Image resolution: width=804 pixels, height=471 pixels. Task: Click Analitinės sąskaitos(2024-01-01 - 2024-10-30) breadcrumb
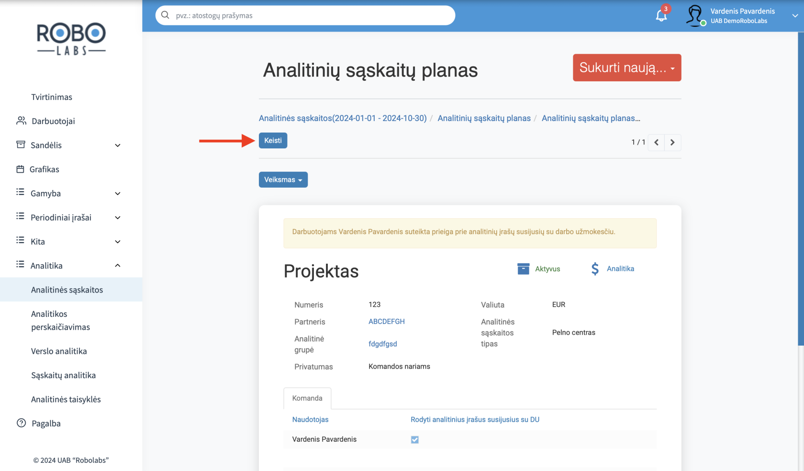[x=343, y=118]
